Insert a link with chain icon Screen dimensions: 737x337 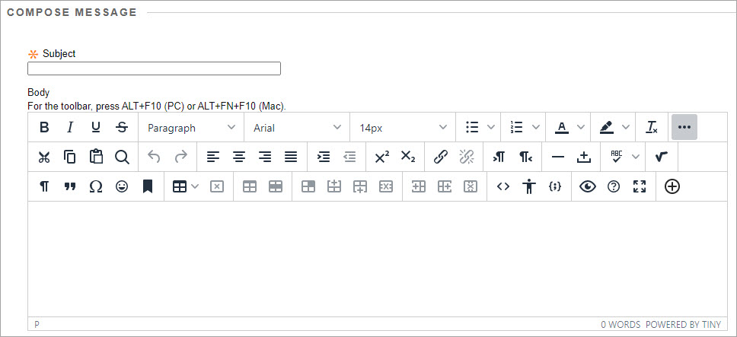(440, 157)
